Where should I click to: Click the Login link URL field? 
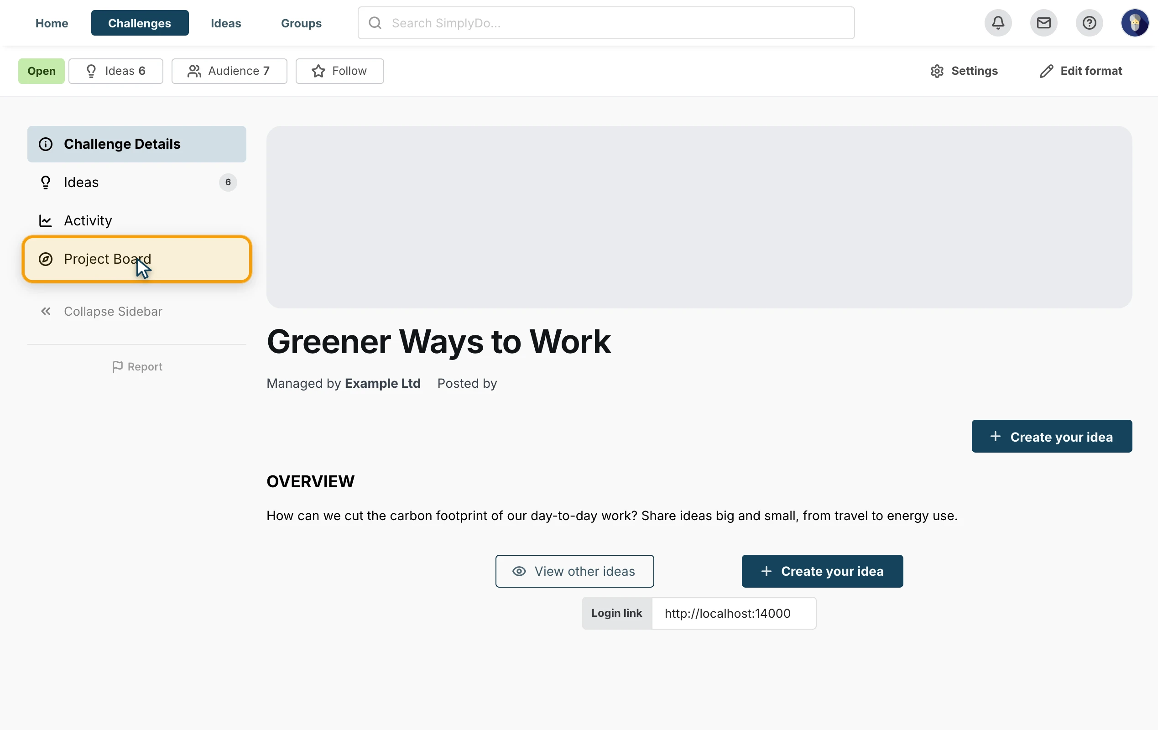[x=734, y=613]
